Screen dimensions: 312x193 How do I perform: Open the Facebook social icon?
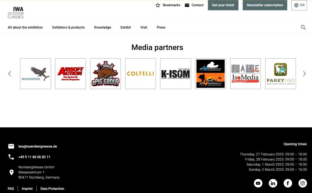pos(288,183)
